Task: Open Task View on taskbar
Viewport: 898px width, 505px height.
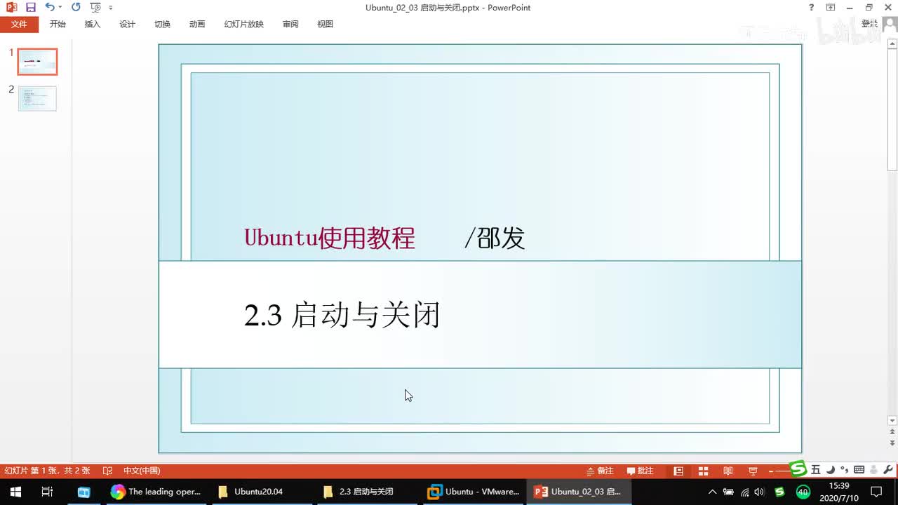Action: click(47, 492)
